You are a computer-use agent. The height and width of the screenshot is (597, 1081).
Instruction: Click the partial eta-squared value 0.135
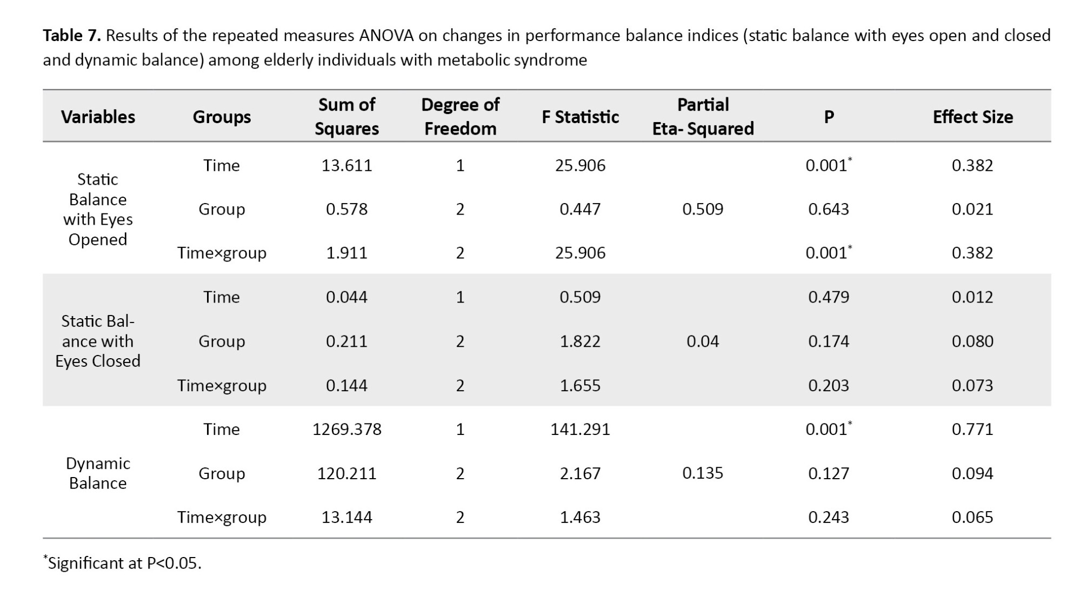[x=703, y=473]
